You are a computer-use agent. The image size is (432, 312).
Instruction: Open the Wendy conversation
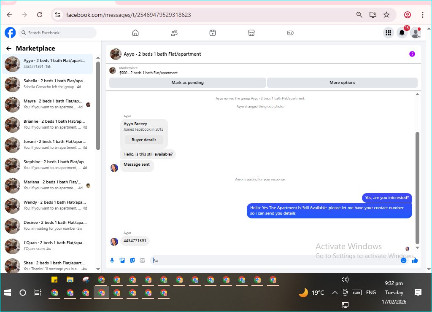(x=48, y=205)
